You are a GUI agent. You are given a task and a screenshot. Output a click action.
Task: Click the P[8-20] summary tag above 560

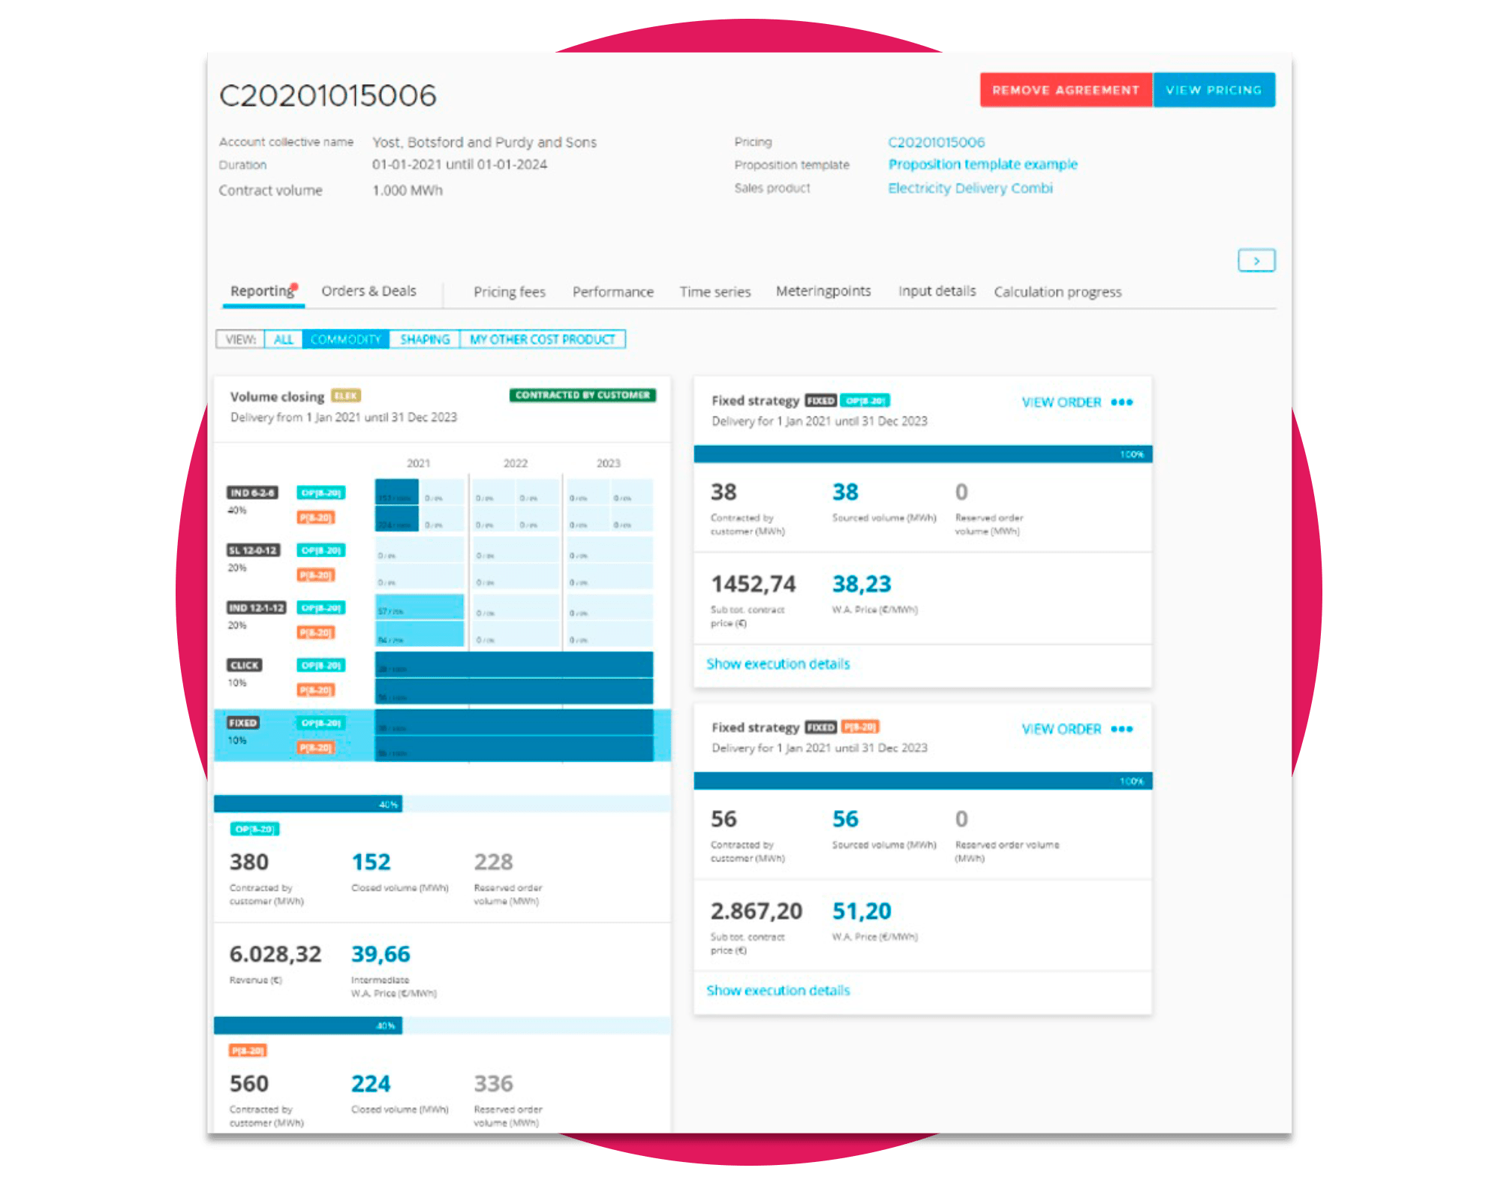(x=248, y=1050)
